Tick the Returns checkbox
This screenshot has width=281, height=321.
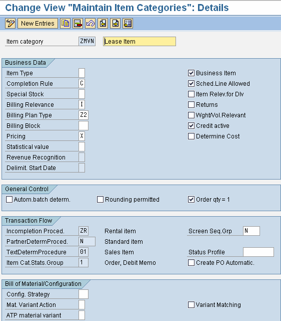pyautogui.click(x=191, y=104)
